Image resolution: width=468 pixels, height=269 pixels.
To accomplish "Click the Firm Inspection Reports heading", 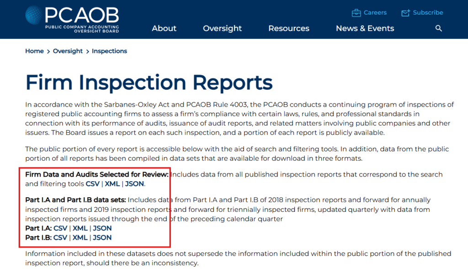I will pos(149,82).
